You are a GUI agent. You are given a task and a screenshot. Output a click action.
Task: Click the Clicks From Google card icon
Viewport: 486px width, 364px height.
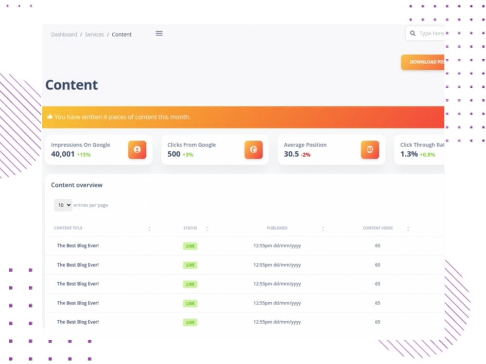click(254, 150)
